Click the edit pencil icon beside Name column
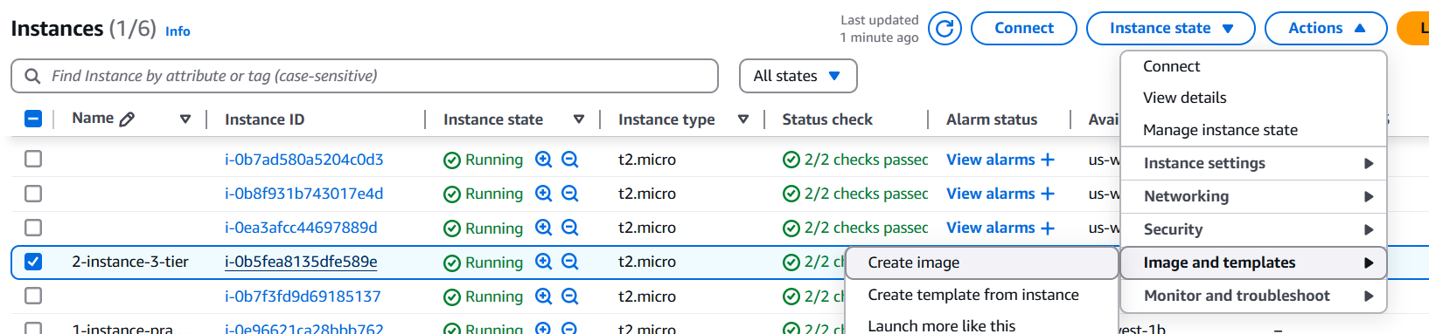This screenshot has height=334, width=1429. pyautogui.click(x=127, y=119)
